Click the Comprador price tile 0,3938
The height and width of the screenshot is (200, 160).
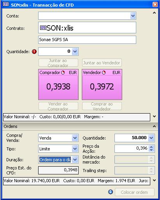click(x=58, y=84)
